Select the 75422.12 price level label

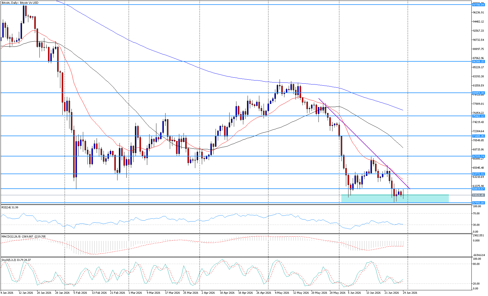pyautogui.click(x=478, y=116)
